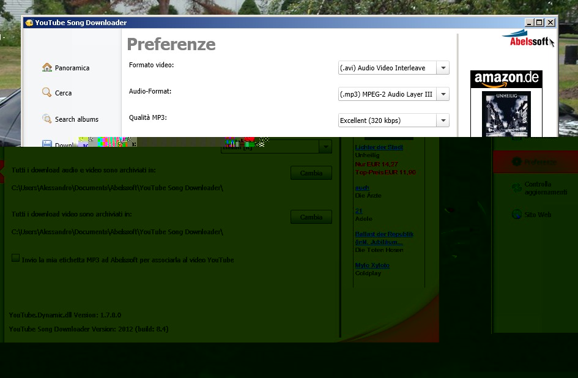Click the 'Formato video:' label
The height and width of the screenshot is (378, 578).
click(151, 65)
